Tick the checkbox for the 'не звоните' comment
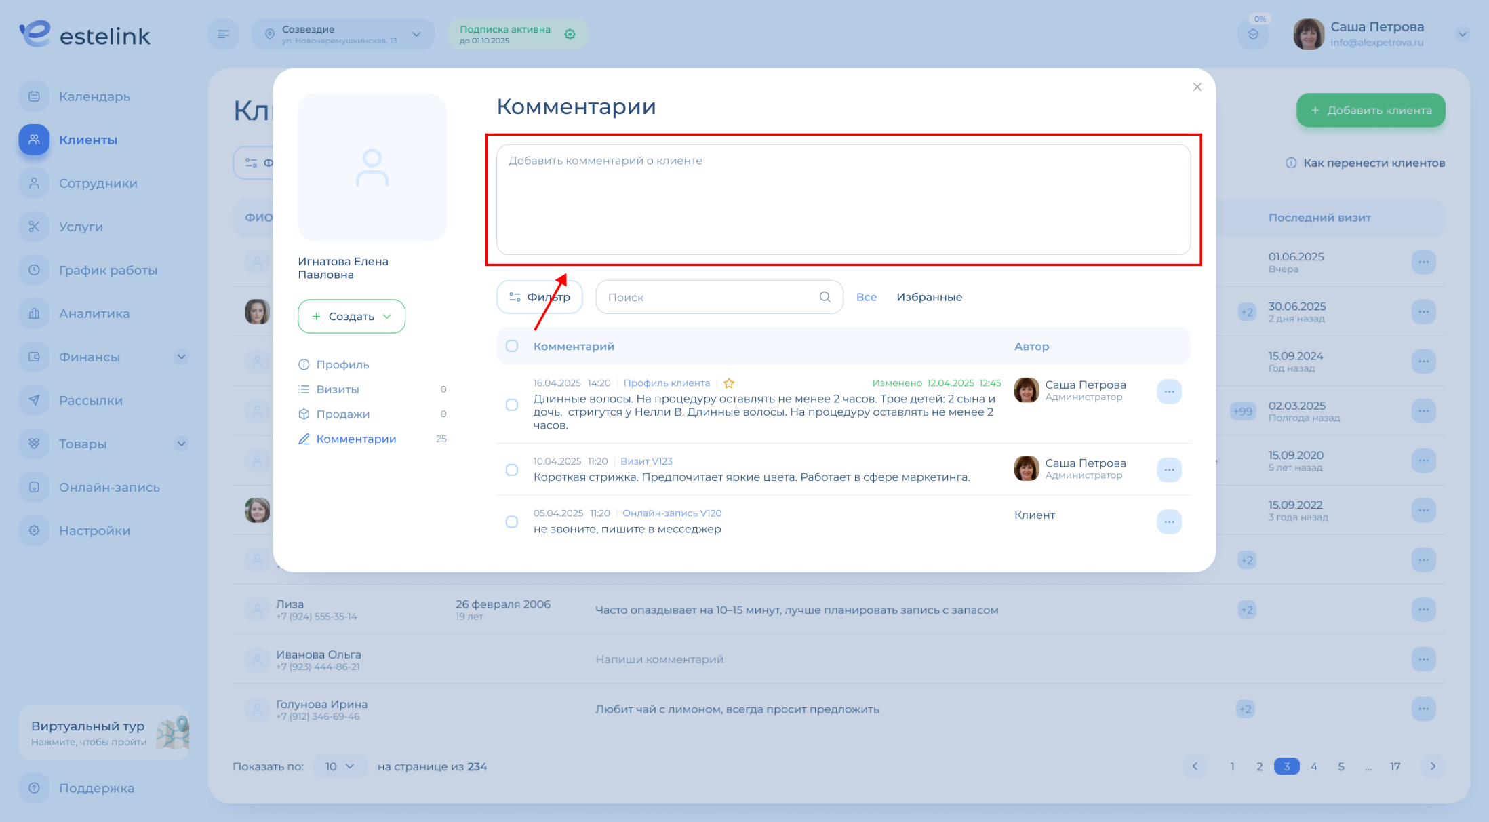 coord(512,522)
